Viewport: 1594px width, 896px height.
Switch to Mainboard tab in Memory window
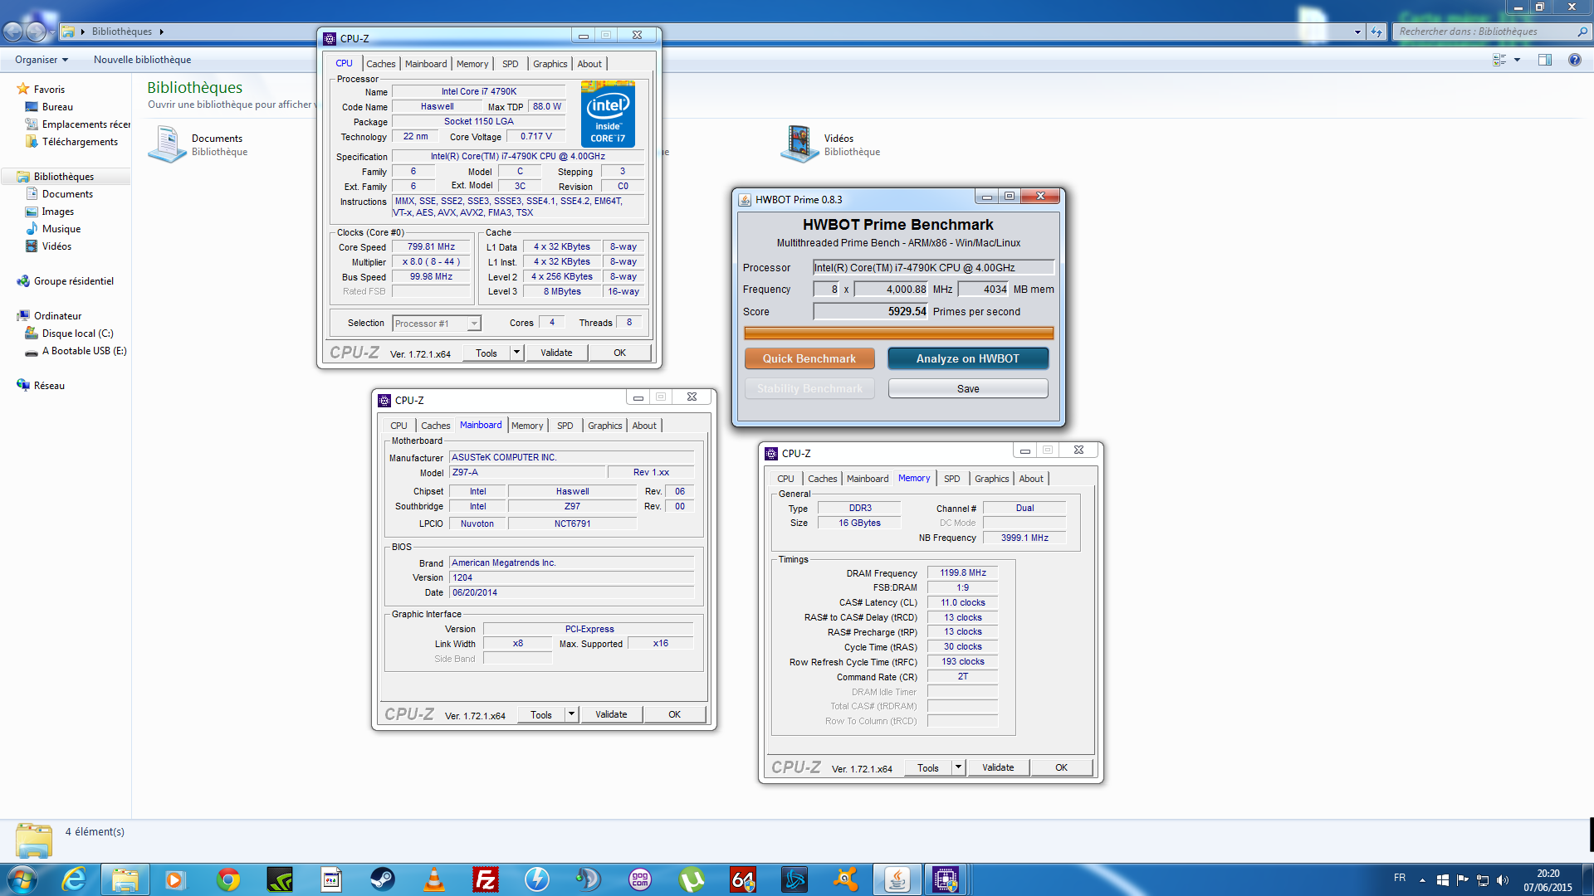tap(867, 479)
